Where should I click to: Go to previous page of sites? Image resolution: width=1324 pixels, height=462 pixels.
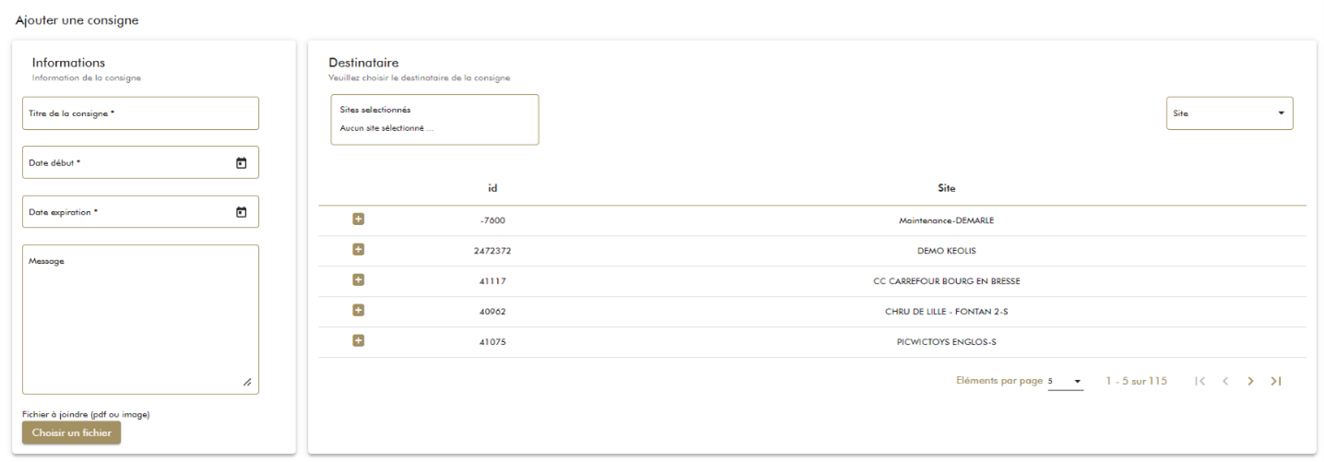pos(1225,381)
